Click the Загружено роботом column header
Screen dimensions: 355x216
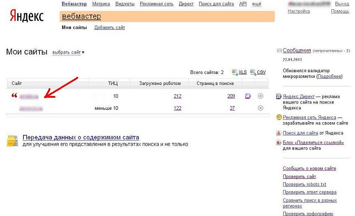160,83
